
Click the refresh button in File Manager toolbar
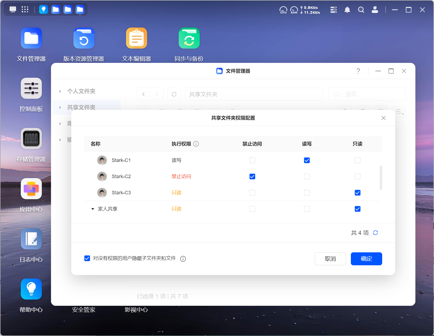coord(174,94)
